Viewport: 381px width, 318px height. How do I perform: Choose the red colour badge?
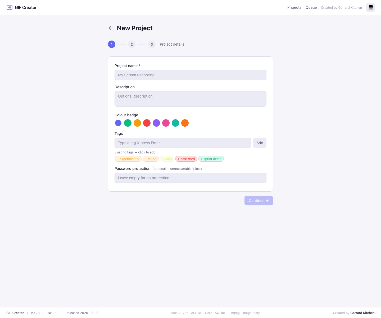click(147, 123)
